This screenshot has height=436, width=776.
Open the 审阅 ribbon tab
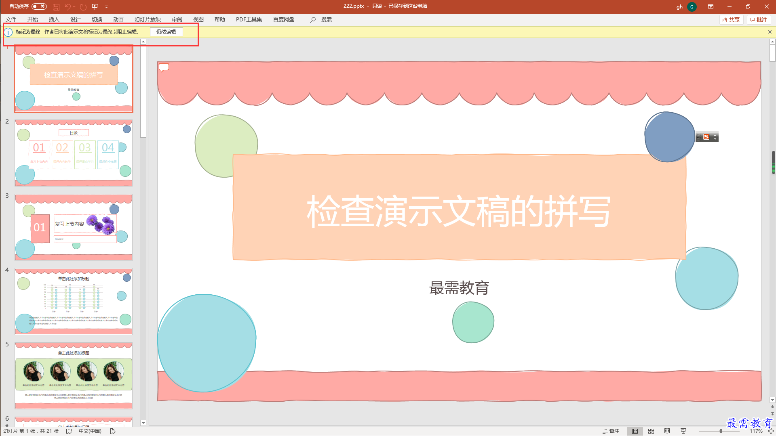(177, 19)
